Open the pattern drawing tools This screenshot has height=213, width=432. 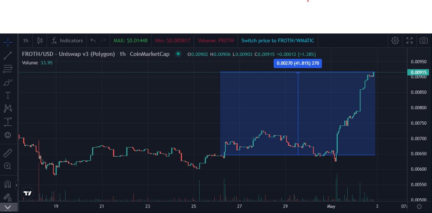pyautogui.click(x=8, y=109)
